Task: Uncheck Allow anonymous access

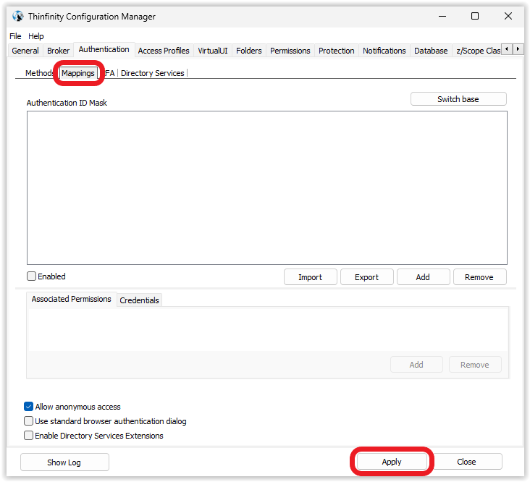Action: pos(29,406)
